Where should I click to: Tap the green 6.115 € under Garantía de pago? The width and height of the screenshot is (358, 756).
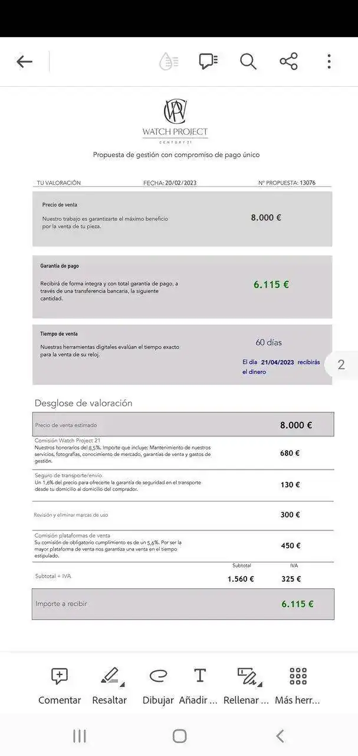pos(271,284)
